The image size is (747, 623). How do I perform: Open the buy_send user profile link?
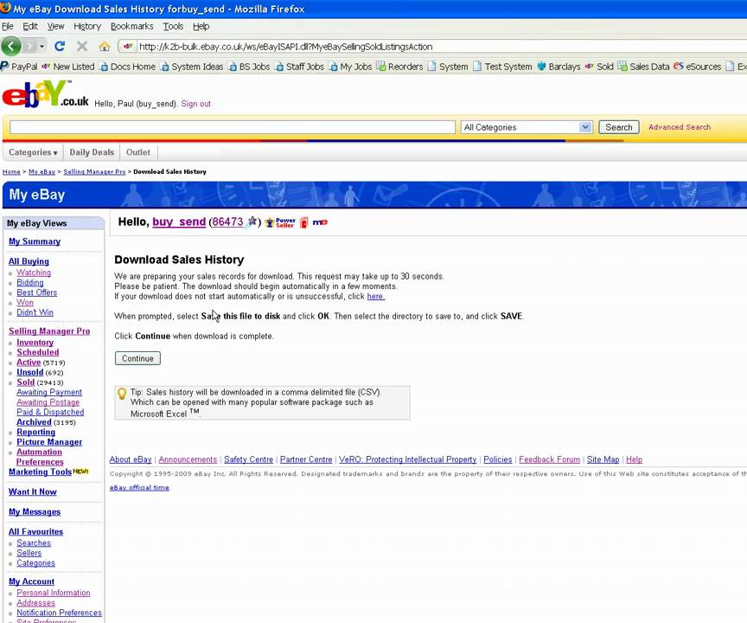coord(179,222)
